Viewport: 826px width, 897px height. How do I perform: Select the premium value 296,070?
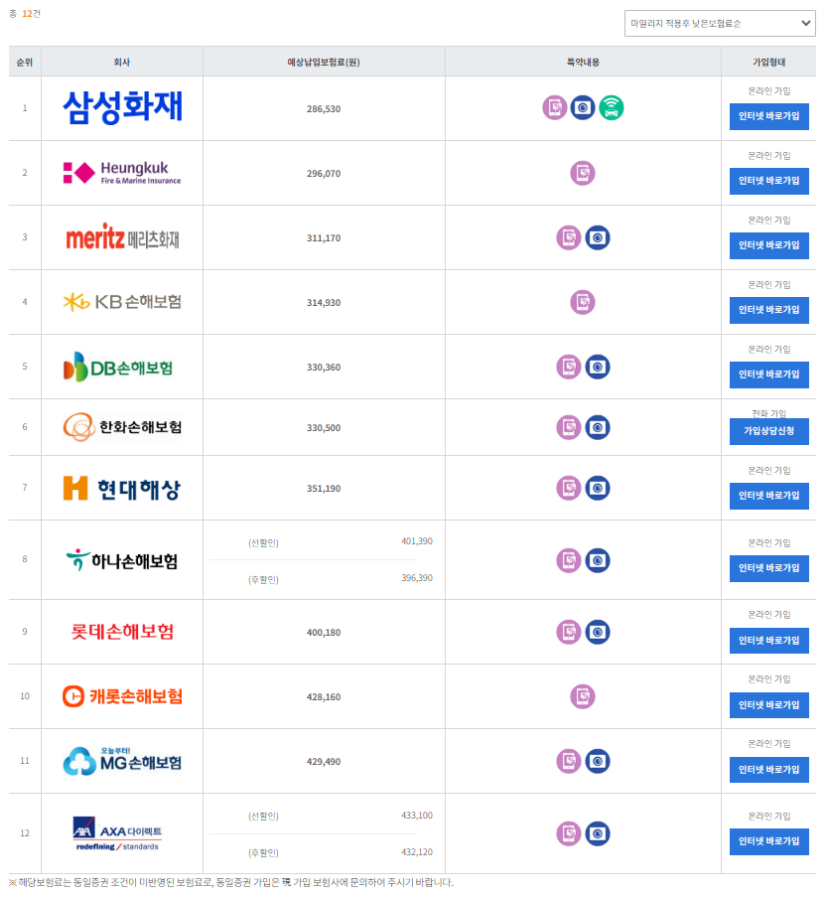tap(324, 173)
